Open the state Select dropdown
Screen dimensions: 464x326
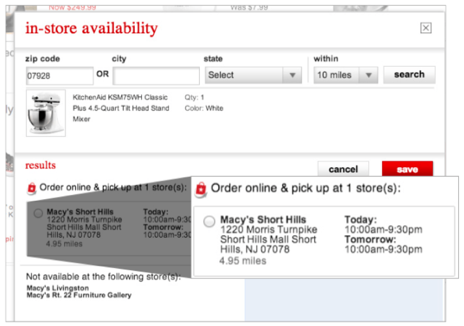coord(253,75)
